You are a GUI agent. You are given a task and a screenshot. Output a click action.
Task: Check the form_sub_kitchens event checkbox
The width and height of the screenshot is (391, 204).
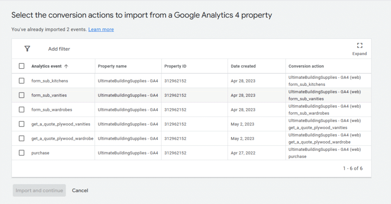[22, 81]
